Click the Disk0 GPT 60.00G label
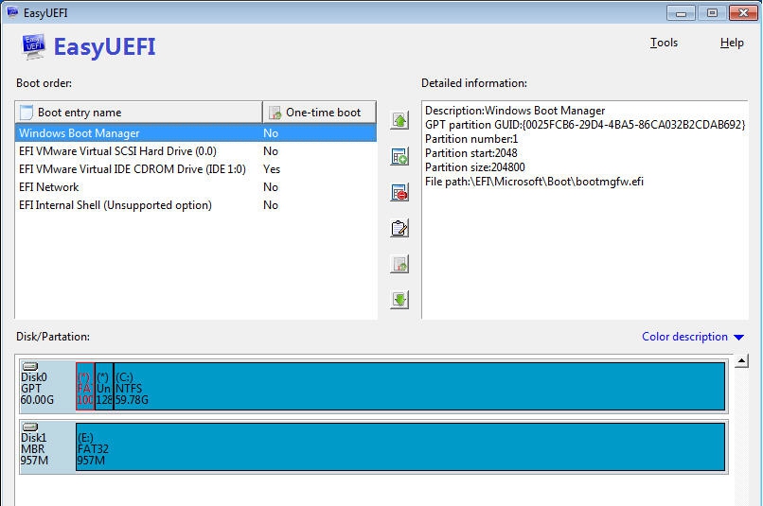This screenshot has width=763, height=506. pos(38,389)
